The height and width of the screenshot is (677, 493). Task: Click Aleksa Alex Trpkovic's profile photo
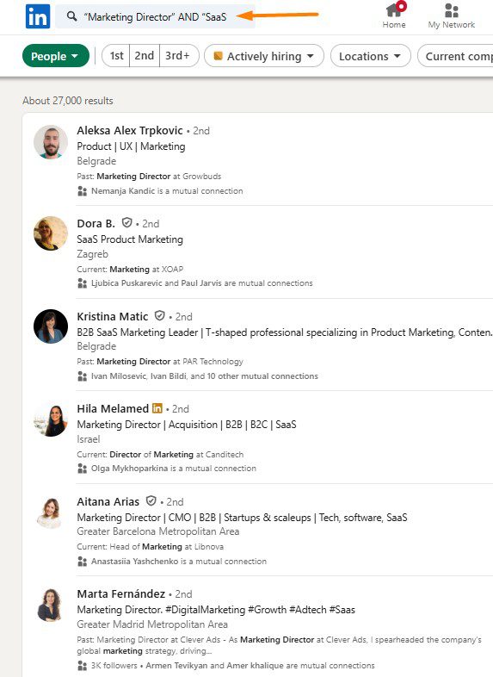pyautogui.click(x=51, y=142)
